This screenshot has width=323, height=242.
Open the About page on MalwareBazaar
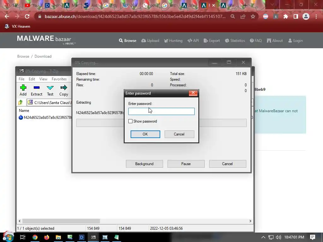click(x=275, y=41)
